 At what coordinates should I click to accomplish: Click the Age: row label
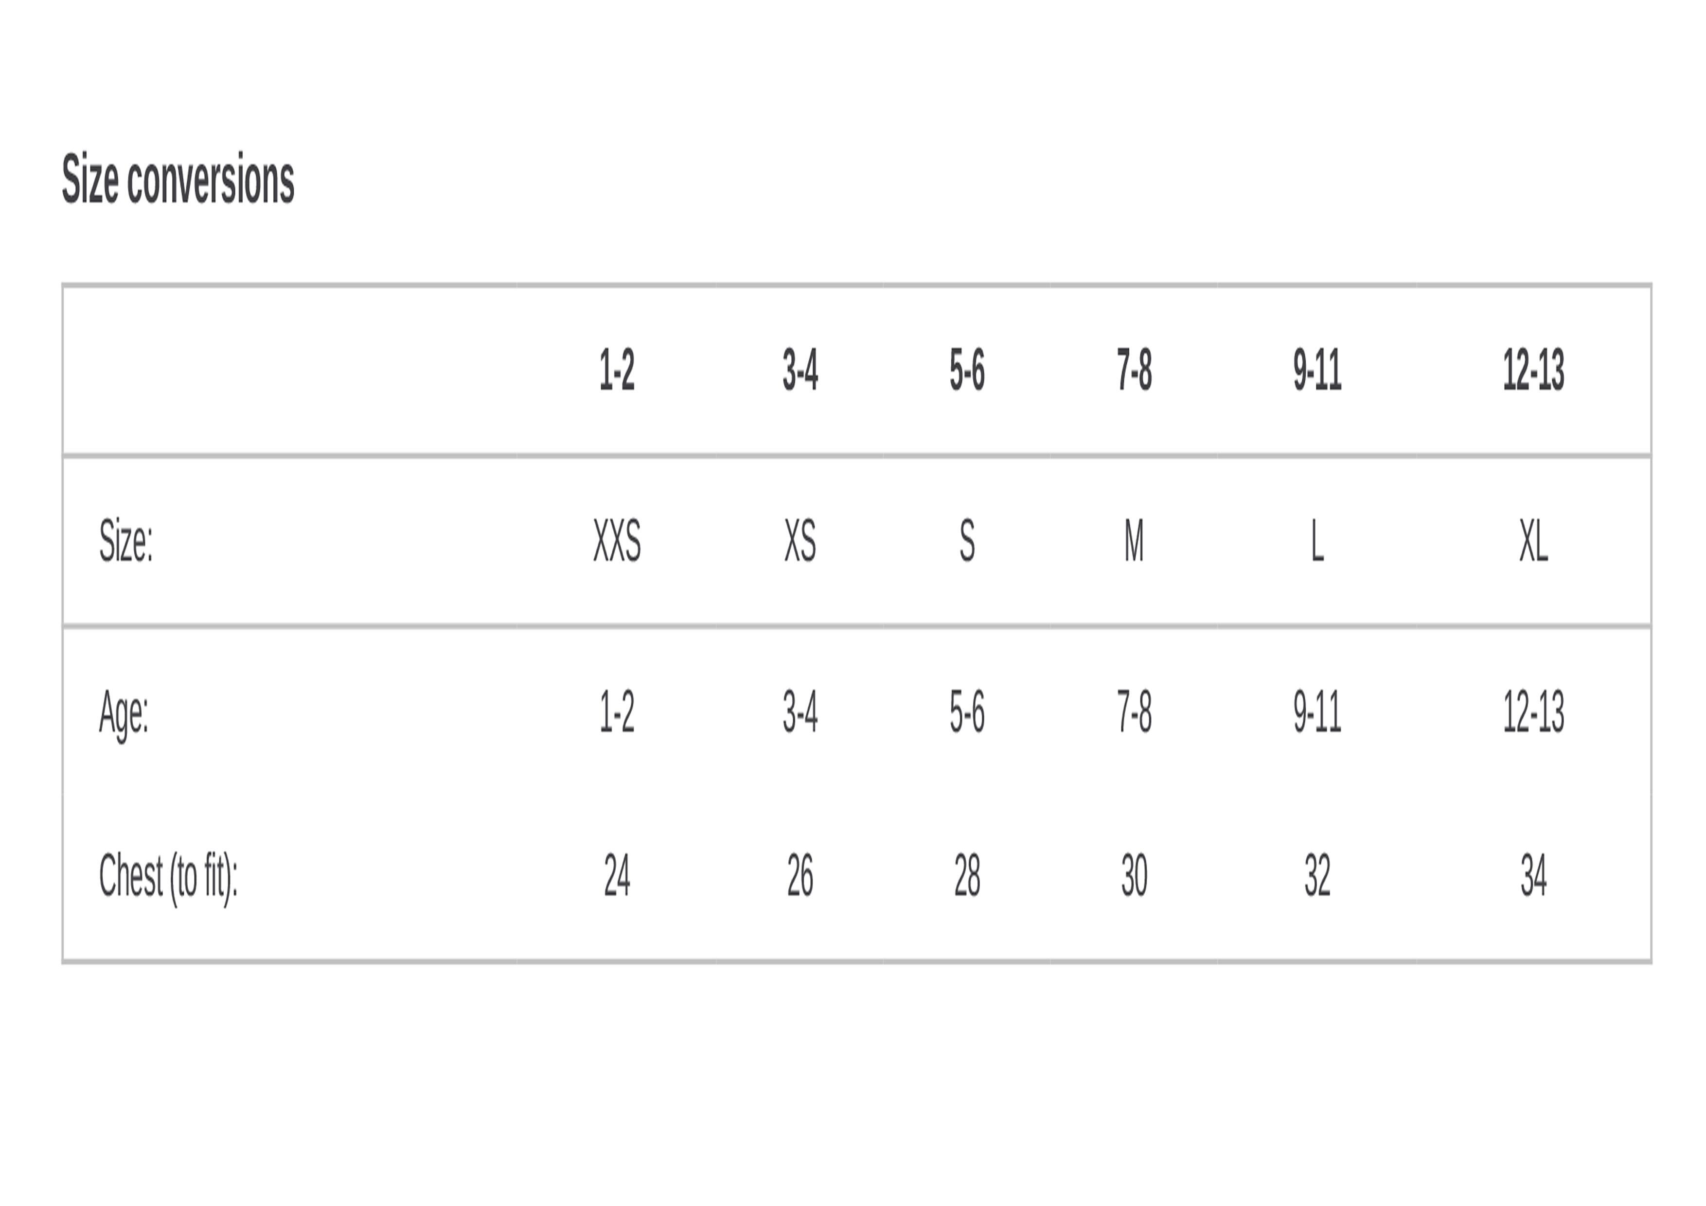click(124, 713)
